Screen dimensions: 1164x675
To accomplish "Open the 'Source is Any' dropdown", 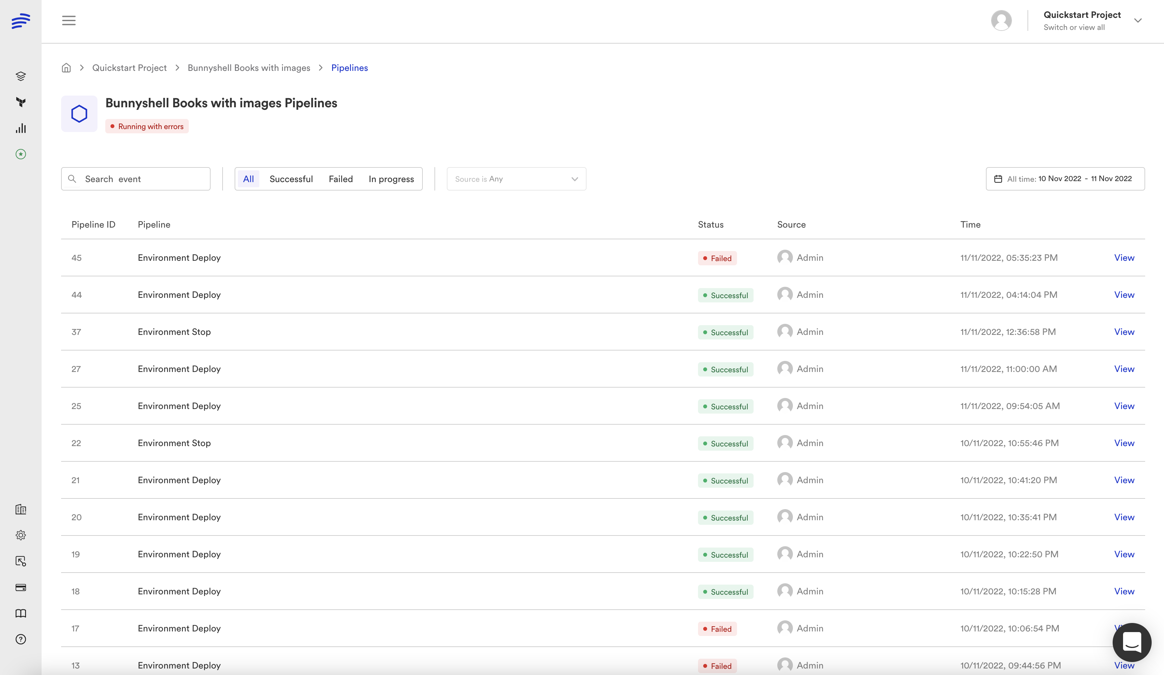I will tap(516, 179).
